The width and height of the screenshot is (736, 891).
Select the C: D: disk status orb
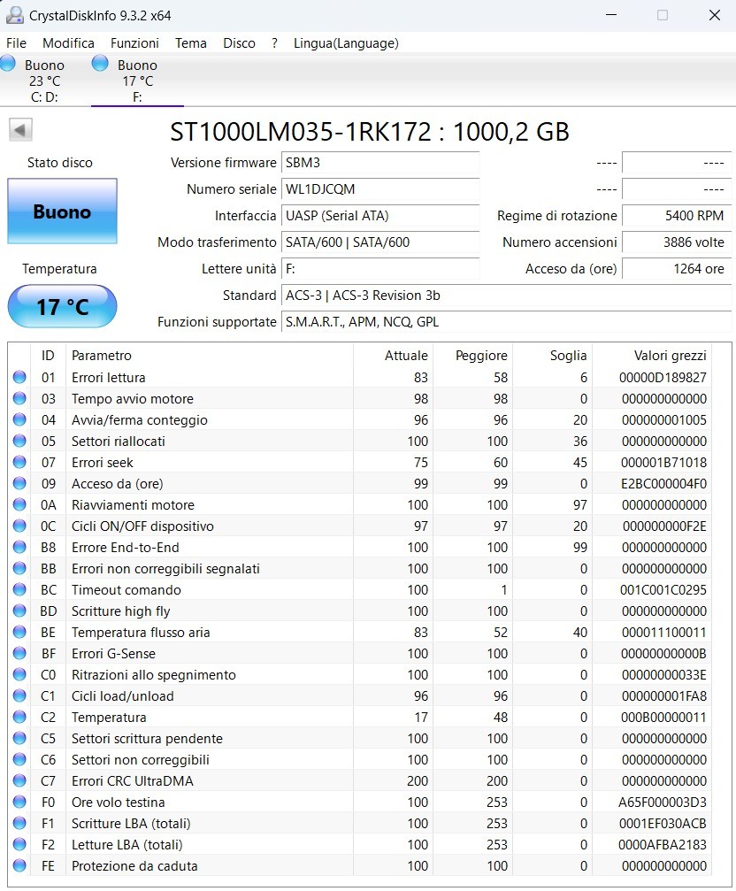[x=8, y=63]
